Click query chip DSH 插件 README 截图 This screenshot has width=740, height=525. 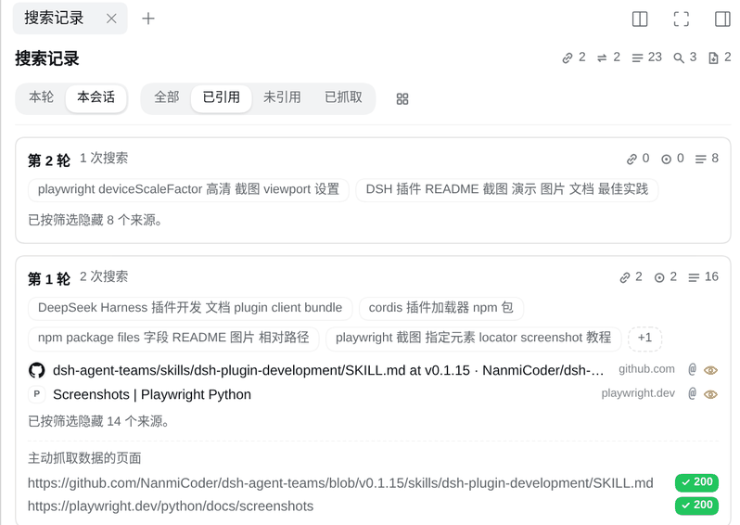(506, 189)
